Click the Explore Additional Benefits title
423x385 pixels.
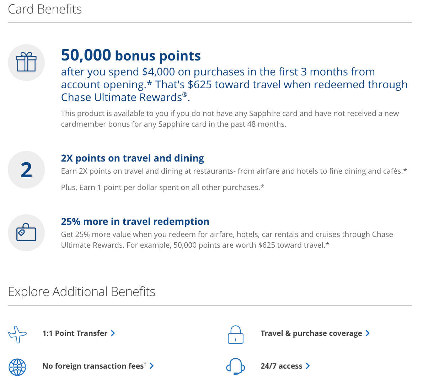pyautogui.click(x=81, y=291)
